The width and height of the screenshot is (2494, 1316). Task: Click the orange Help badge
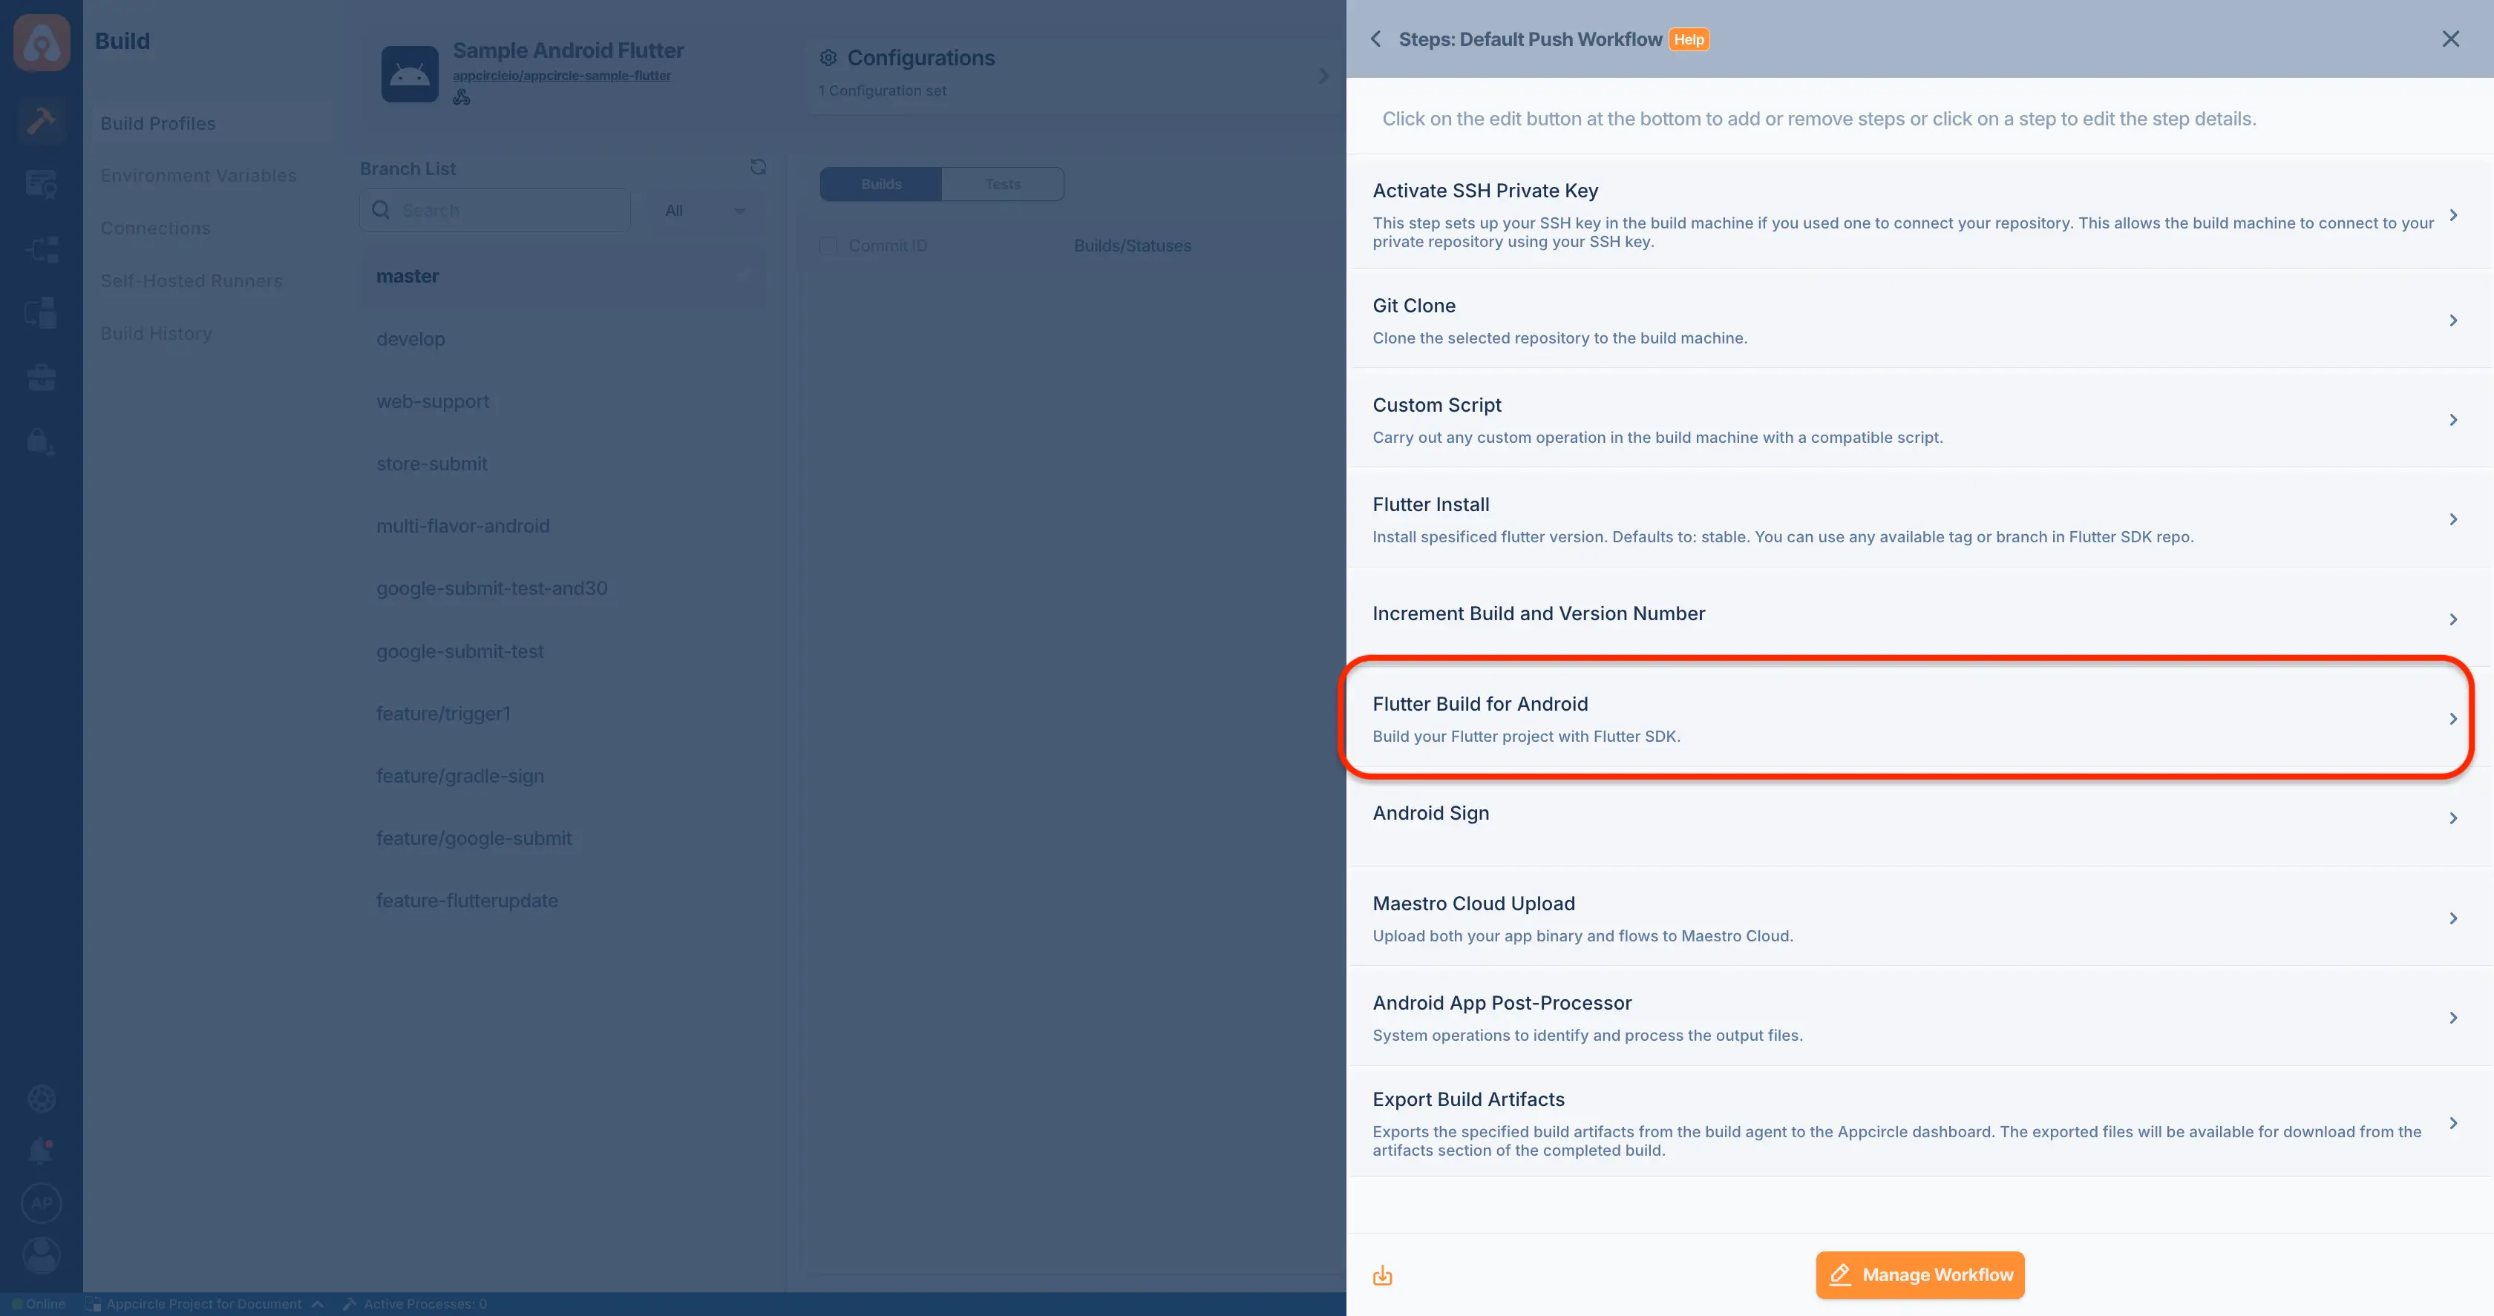pyautogui.click(x=1689, y=39)
